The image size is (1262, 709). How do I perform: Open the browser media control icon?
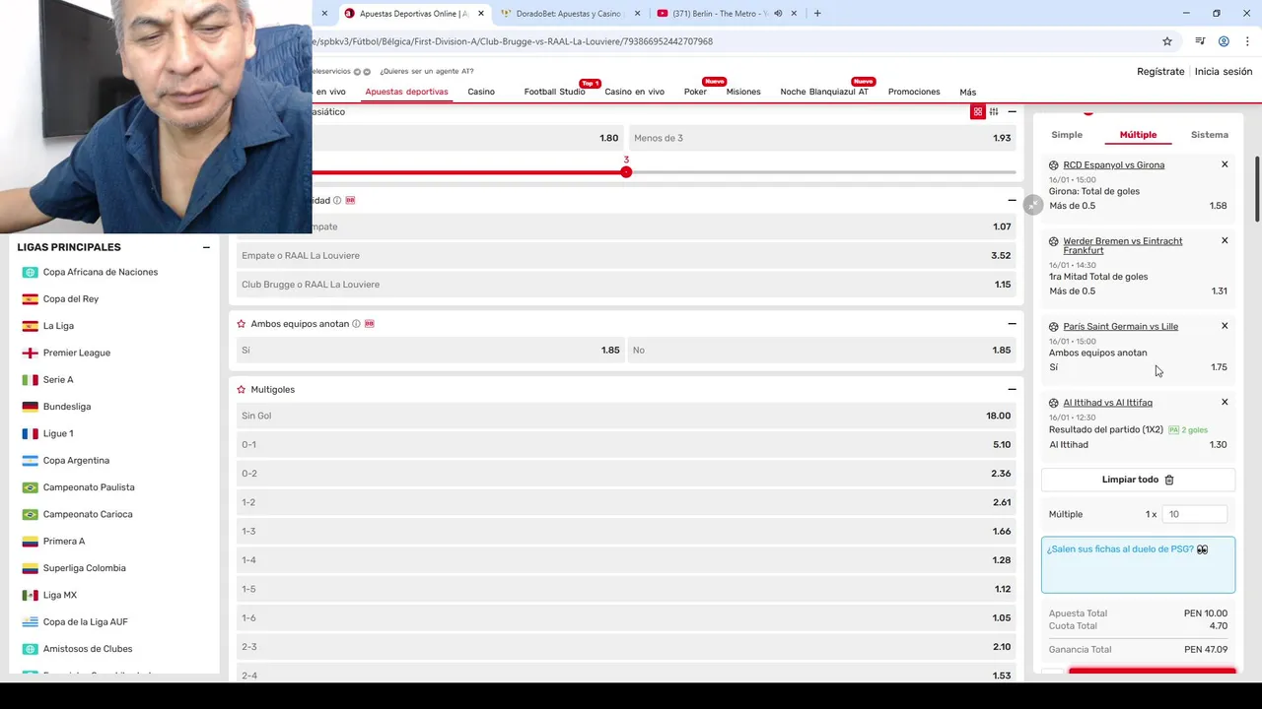[1200, 41]
